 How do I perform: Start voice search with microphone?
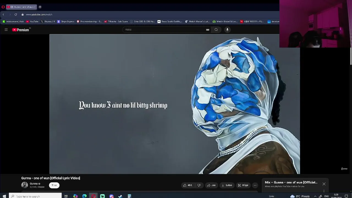pyautogui.click(x=227, y=30)
